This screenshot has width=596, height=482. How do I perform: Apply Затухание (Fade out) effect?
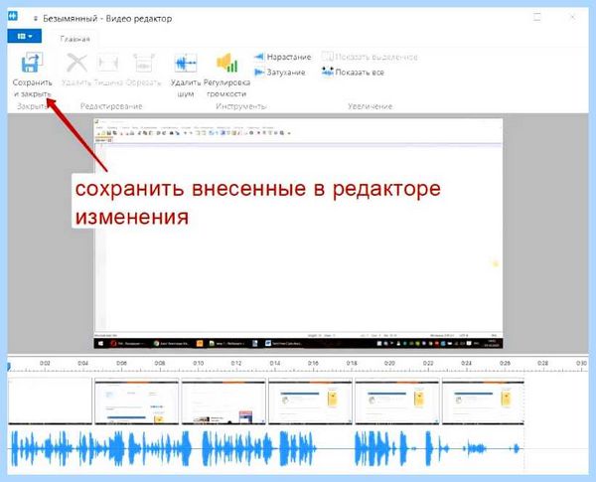pos(280,73)
